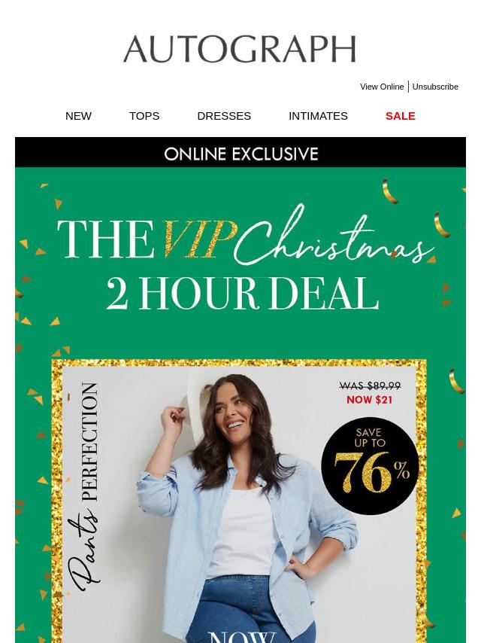Click the ONLINE EXCLUSIVE black banner
This screenshot has height=643, width=481.
pyautogui.click(x=240, y=152)
